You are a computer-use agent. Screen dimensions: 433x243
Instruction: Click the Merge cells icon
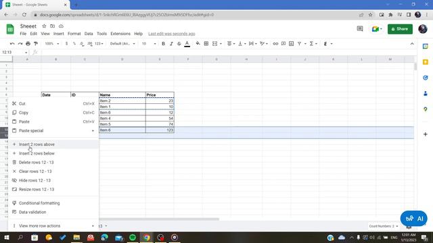pyautogui.click(x=215, y=43)
